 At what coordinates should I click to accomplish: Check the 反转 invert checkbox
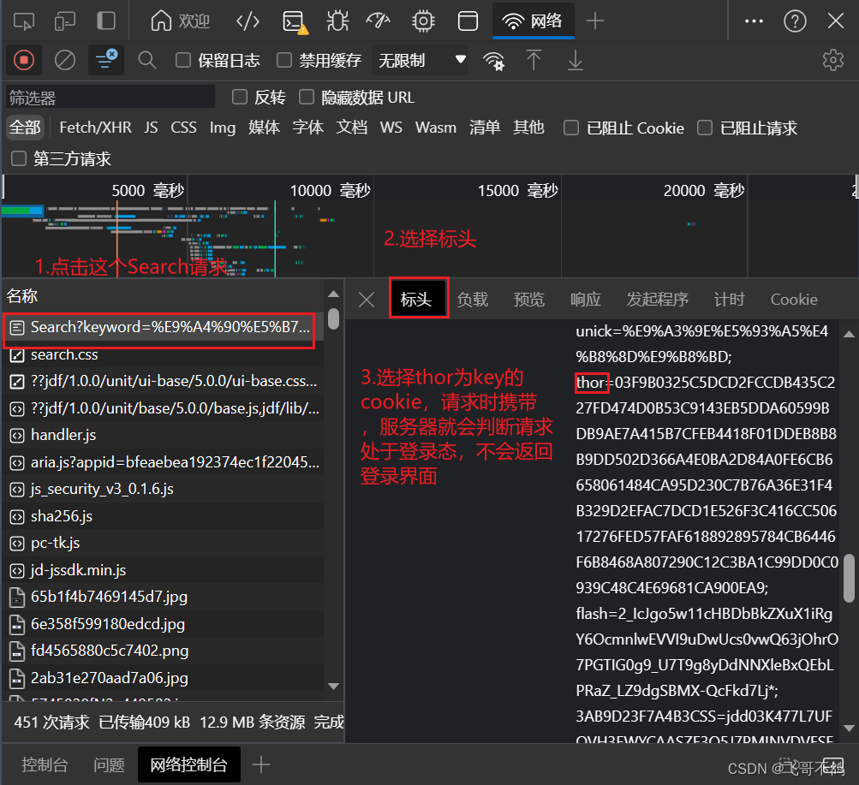[x=240, y=97]
